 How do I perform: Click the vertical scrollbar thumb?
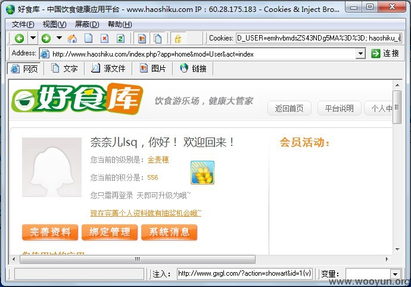coord(397,107)
